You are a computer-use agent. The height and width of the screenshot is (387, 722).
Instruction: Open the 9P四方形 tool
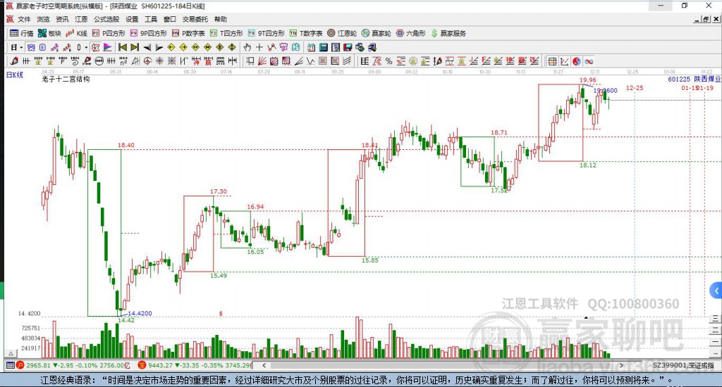point(149,33)
